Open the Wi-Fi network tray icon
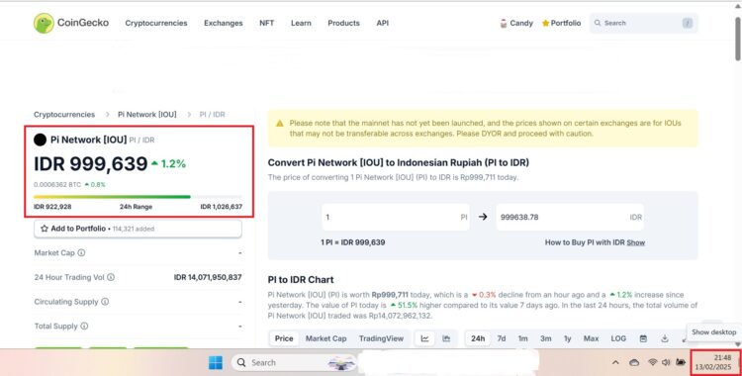 (653, 362)
